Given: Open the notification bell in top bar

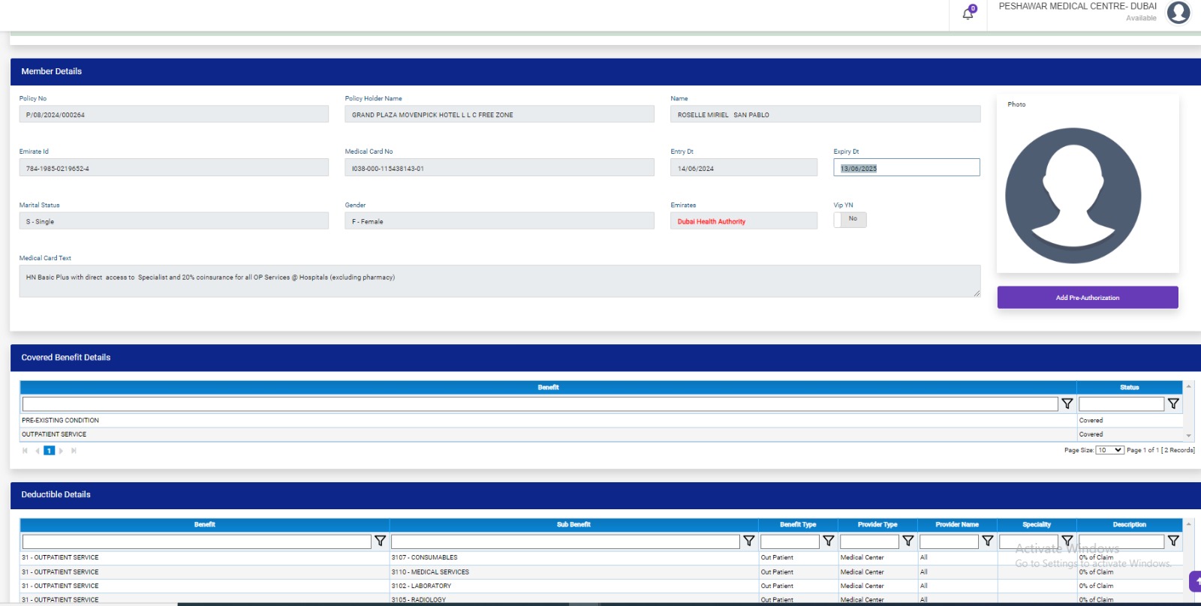Looking at the screenshot, I should 968,13.
